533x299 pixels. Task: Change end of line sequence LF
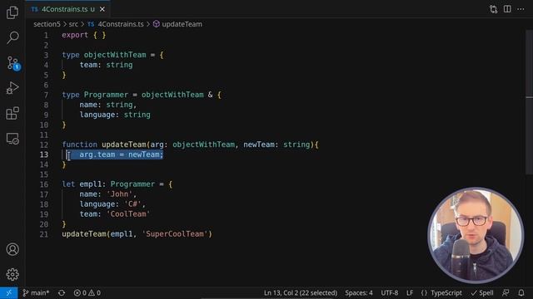coord(410,293)
